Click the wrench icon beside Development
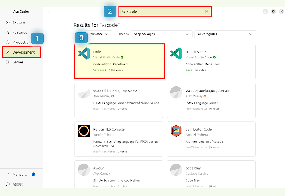The height and width of the screenshot is (196, 285). [x=8, y=52]
